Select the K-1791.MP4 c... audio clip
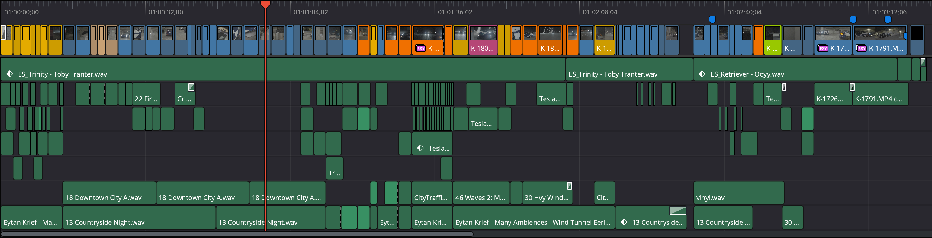Screen dimensions: 932x238 coord(880,94)
